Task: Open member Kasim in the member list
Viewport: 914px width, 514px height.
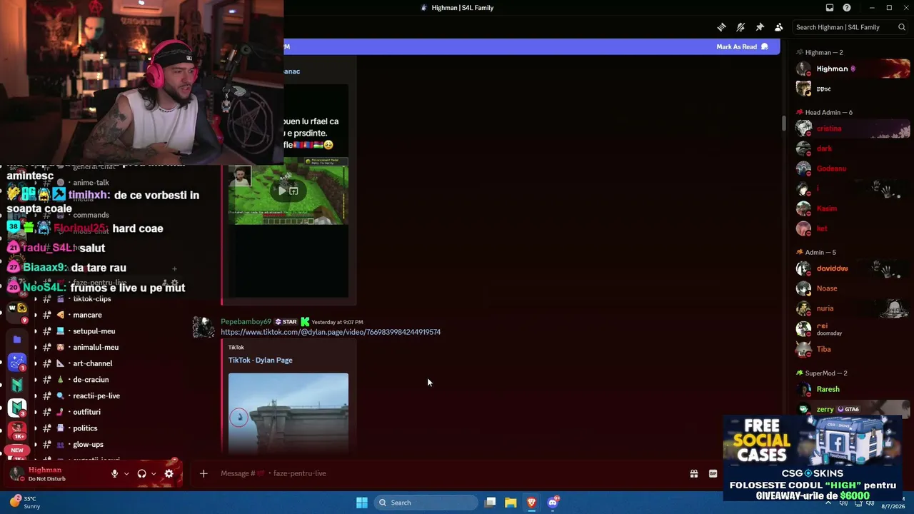Action: point(853,208)
